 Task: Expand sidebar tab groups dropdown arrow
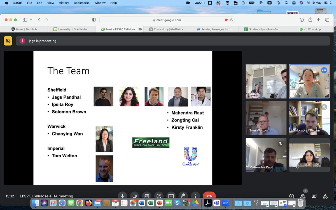pos(31,20)
